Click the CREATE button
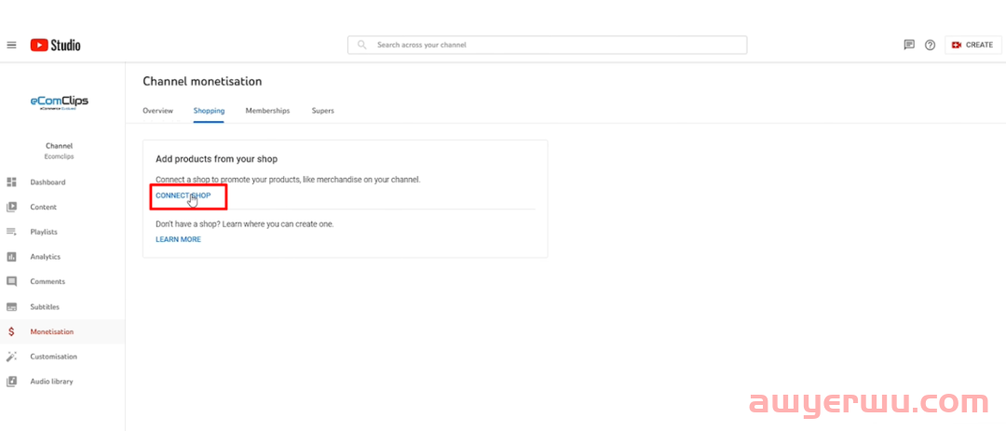The height and width of the screenshot is (431, 1006). pos(972,45)
